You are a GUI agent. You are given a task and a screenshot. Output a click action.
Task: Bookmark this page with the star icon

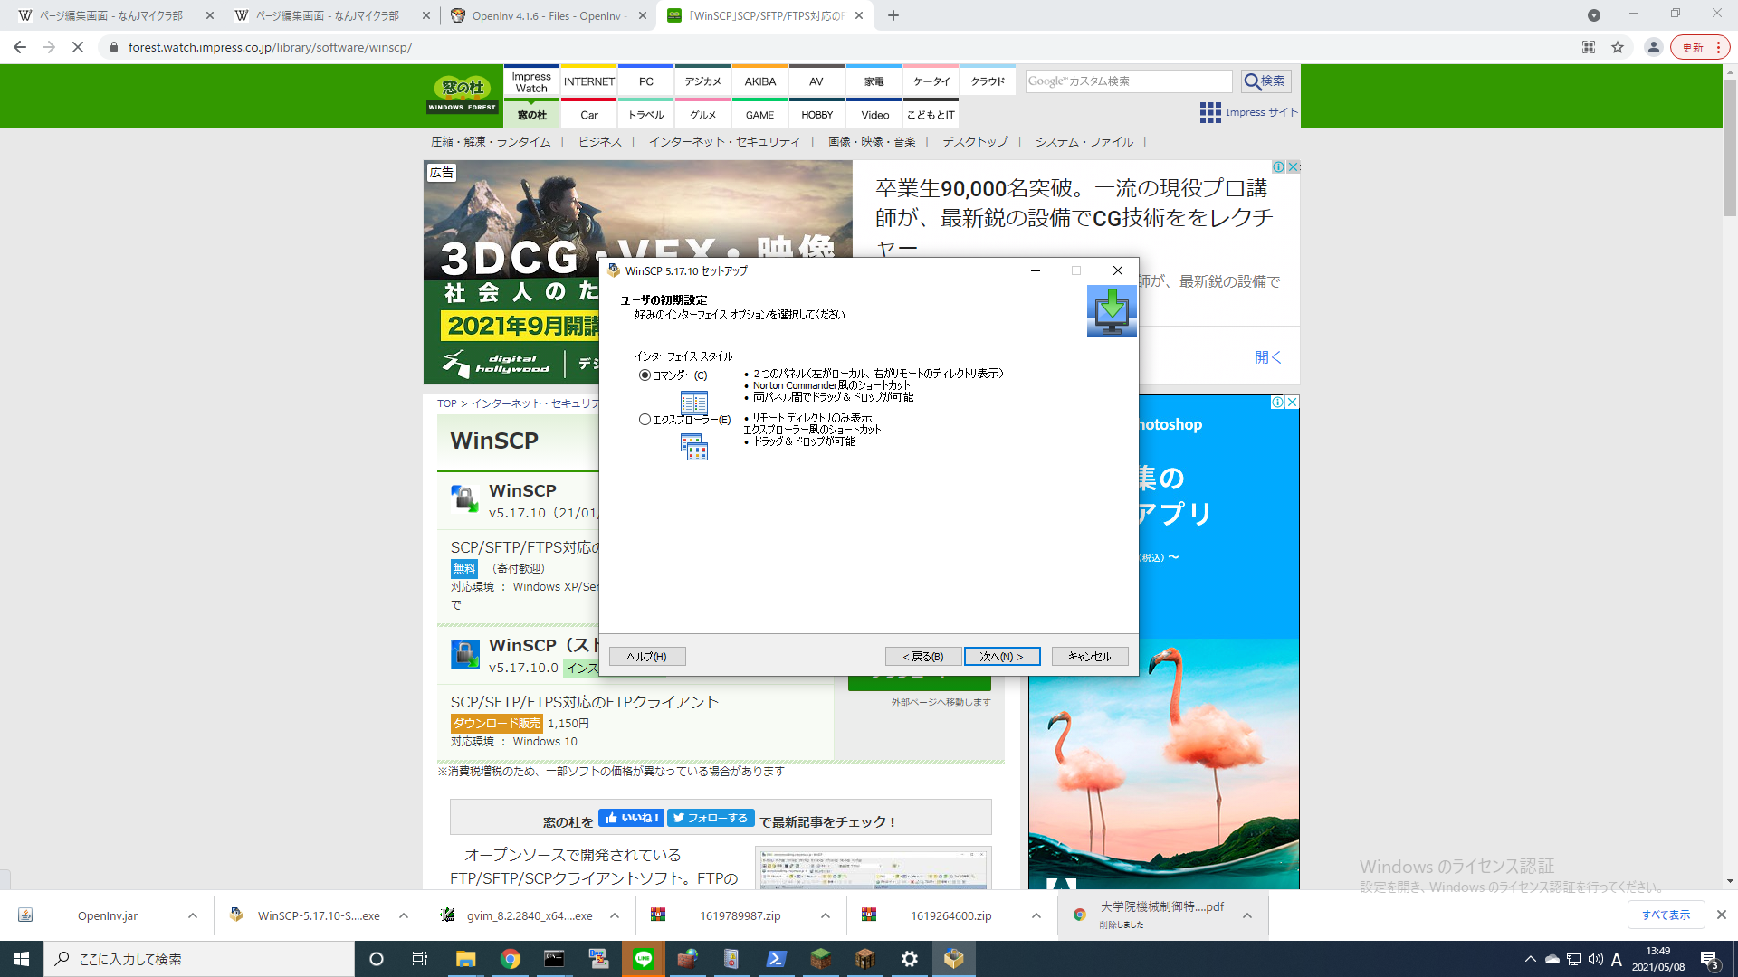pos(1618,47)
